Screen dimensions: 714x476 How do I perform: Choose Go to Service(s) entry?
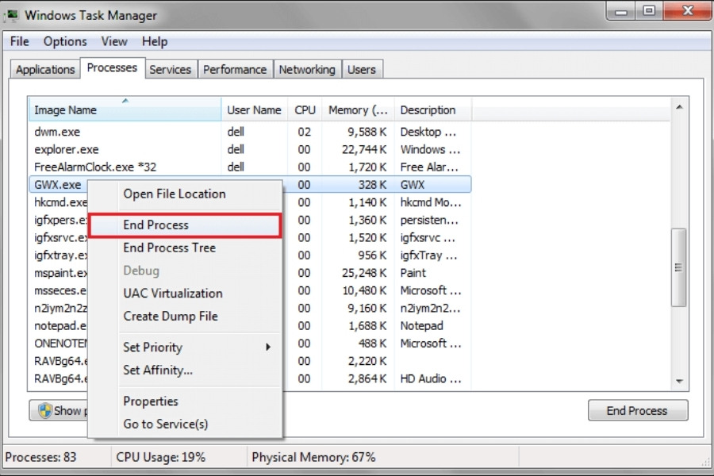coord(165,424)
